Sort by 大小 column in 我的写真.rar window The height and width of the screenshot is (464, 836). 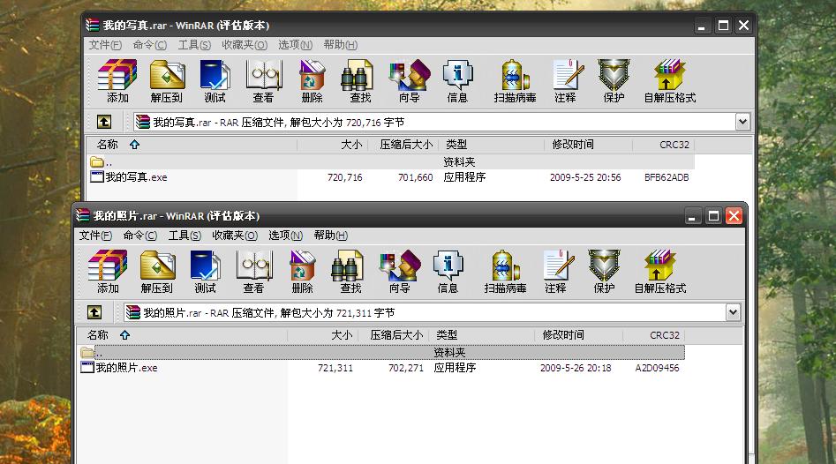(x=333, y=145)
